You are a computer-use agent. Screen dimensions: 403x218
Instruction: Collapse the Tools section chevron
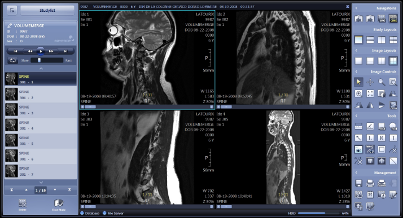(x=357, y=116)
